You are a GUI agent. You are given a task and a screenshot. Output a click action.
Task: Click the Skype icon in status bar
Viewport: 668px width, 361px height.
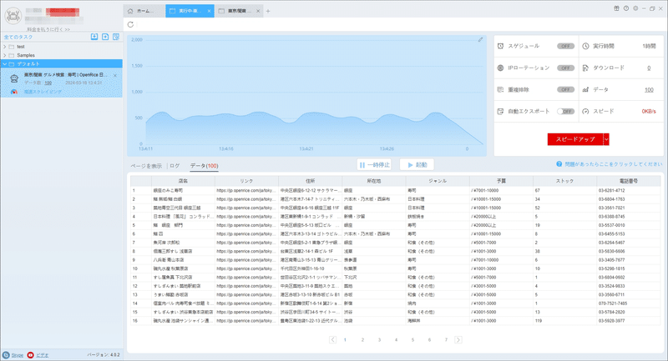[6, 355]
